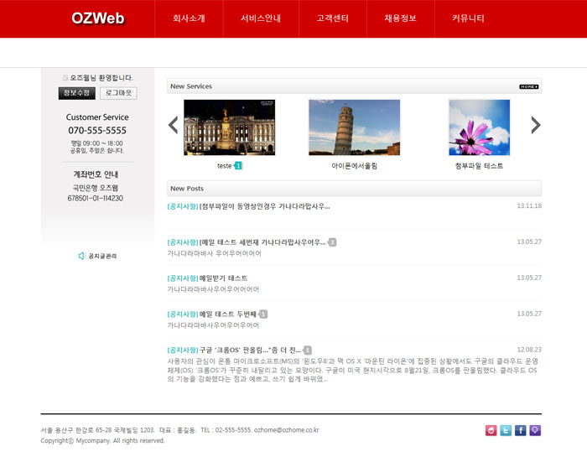Open the 고객센터 menu
This screenshot has width=587, height=457.
[x=332, y=18]
